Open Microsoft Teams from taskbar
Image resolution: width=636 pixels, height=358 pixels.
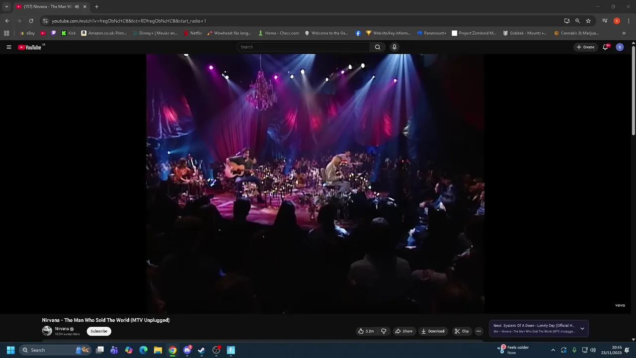click(114, 350)
